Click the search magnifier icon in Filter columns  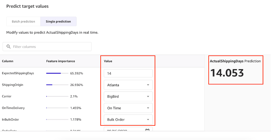pyautogui.click(x=8, y=47)
